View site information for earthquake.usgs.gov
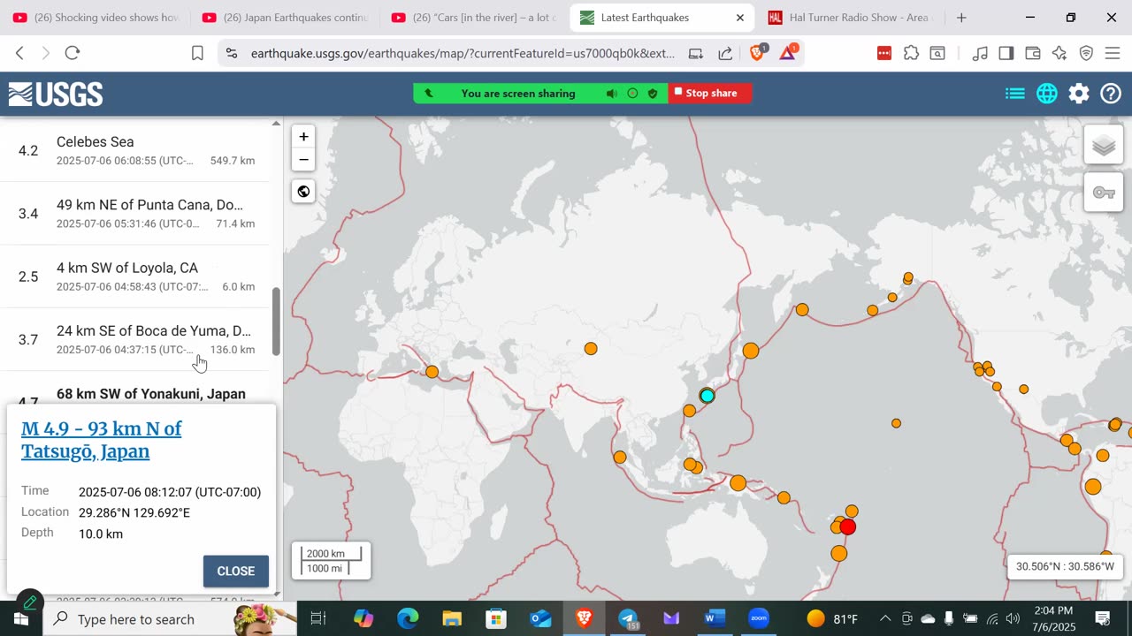1132x636 pixels. tap(232, 53)
